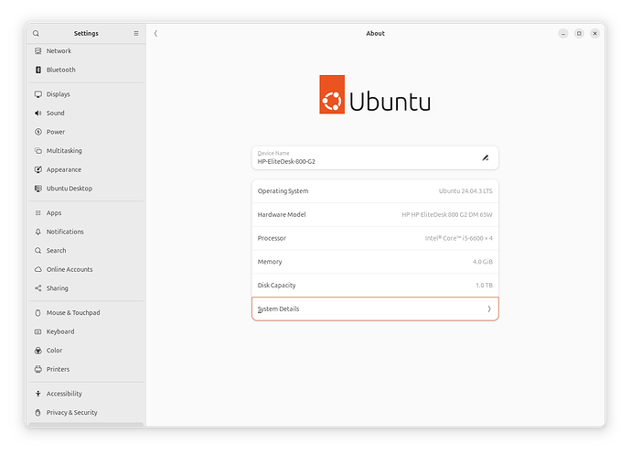
Task: Expand System Details via its chevron
Action: tap(489, 309)
